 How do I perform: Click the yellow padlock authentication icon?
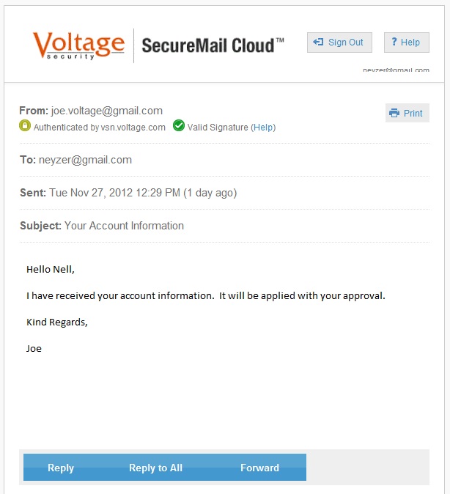coord(25,125)
